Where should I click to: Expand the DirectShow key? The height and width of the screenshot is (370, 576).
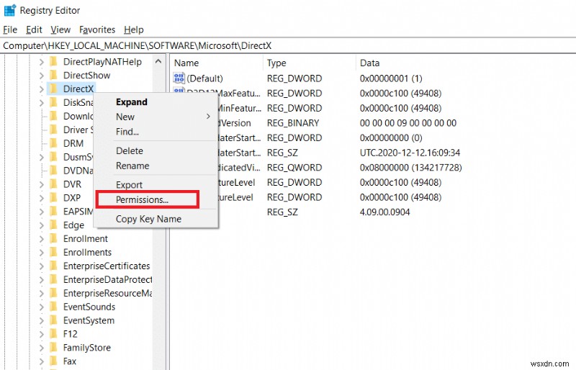click(42, 76)
